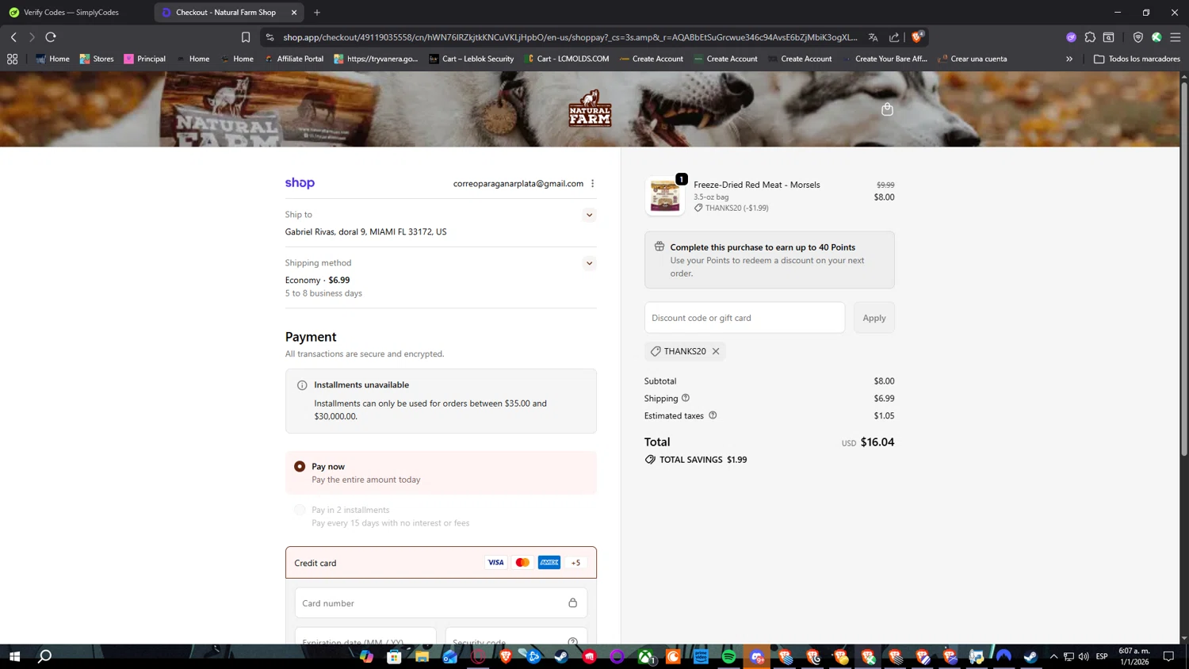The height and width of the screenshot is (669, 1189).
Task: Click the installments info icon
Action: point(302,385)
